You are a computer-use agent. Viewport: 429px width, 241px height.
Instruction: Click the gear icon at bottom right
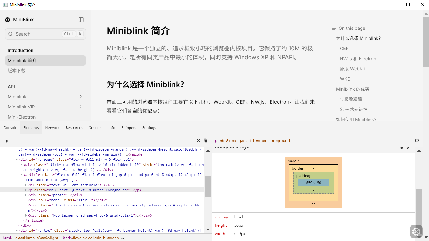(416, 231)
